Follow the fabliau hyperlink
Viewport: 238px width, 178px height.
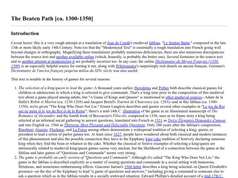154,43
